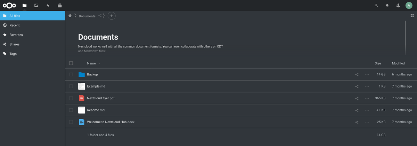417x146 pixels.
Task: Select the Backup folder checkbox
Action: click(x=71, y=74)
